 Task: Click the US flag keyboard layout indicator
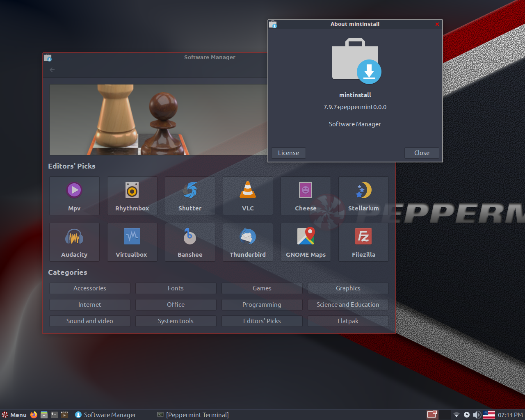click(489, 415)
